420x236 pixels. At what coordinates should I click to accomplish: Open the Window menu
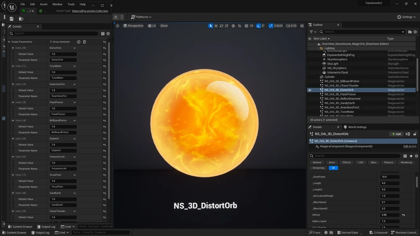coord(57,4)
